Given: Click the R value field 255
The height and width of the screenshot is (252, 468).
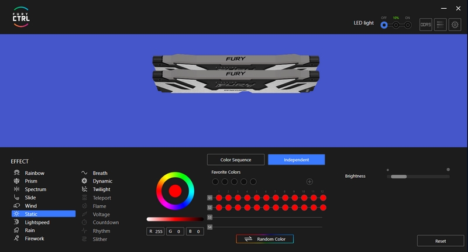Looking at the screenshot, I should point(155,231).
